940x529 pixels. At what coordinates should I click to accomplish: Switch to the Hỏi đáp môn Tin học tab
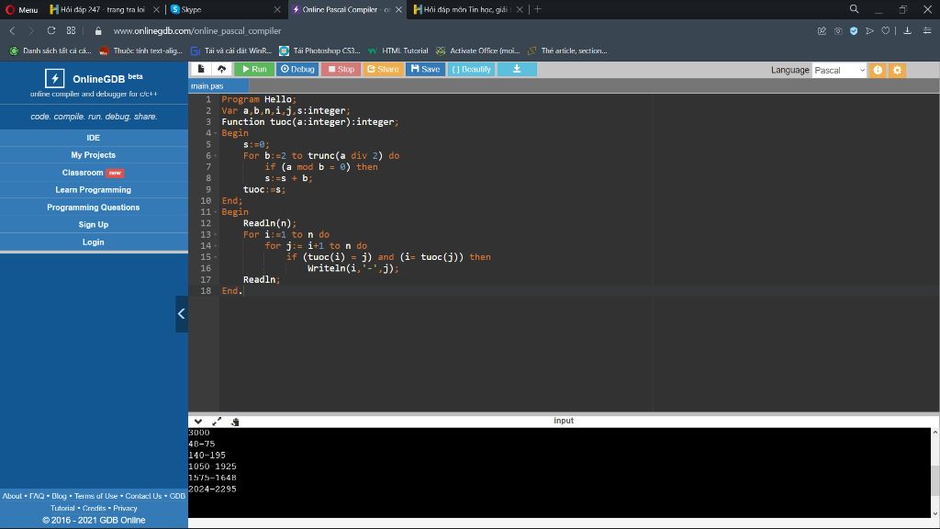(467, 9)
